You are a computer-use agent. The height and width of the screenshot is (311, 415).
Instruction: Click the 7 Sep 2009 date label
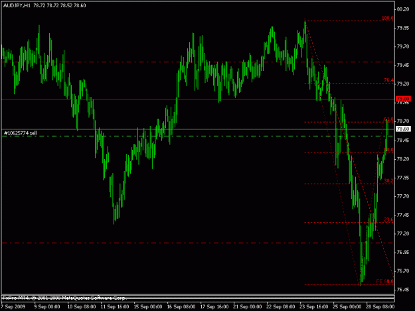click(x=13, y=306)
